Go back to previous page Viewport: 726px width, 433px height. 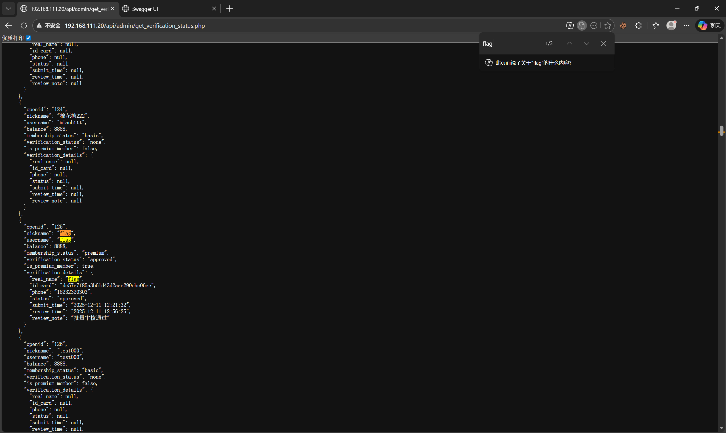[x=9, y=26]
